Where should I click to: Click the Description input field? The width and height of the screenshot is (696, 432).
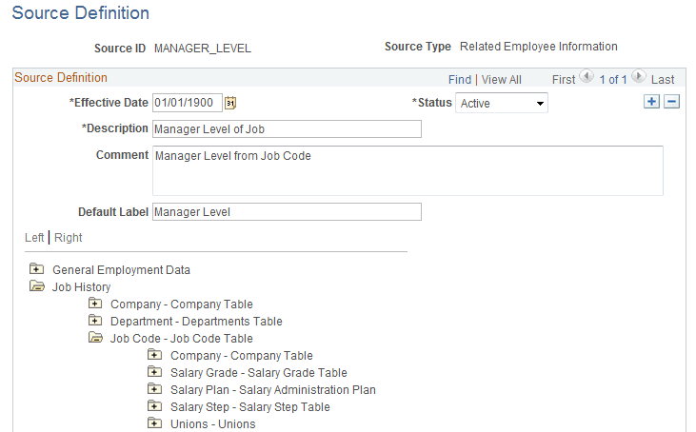coord(287,129)
